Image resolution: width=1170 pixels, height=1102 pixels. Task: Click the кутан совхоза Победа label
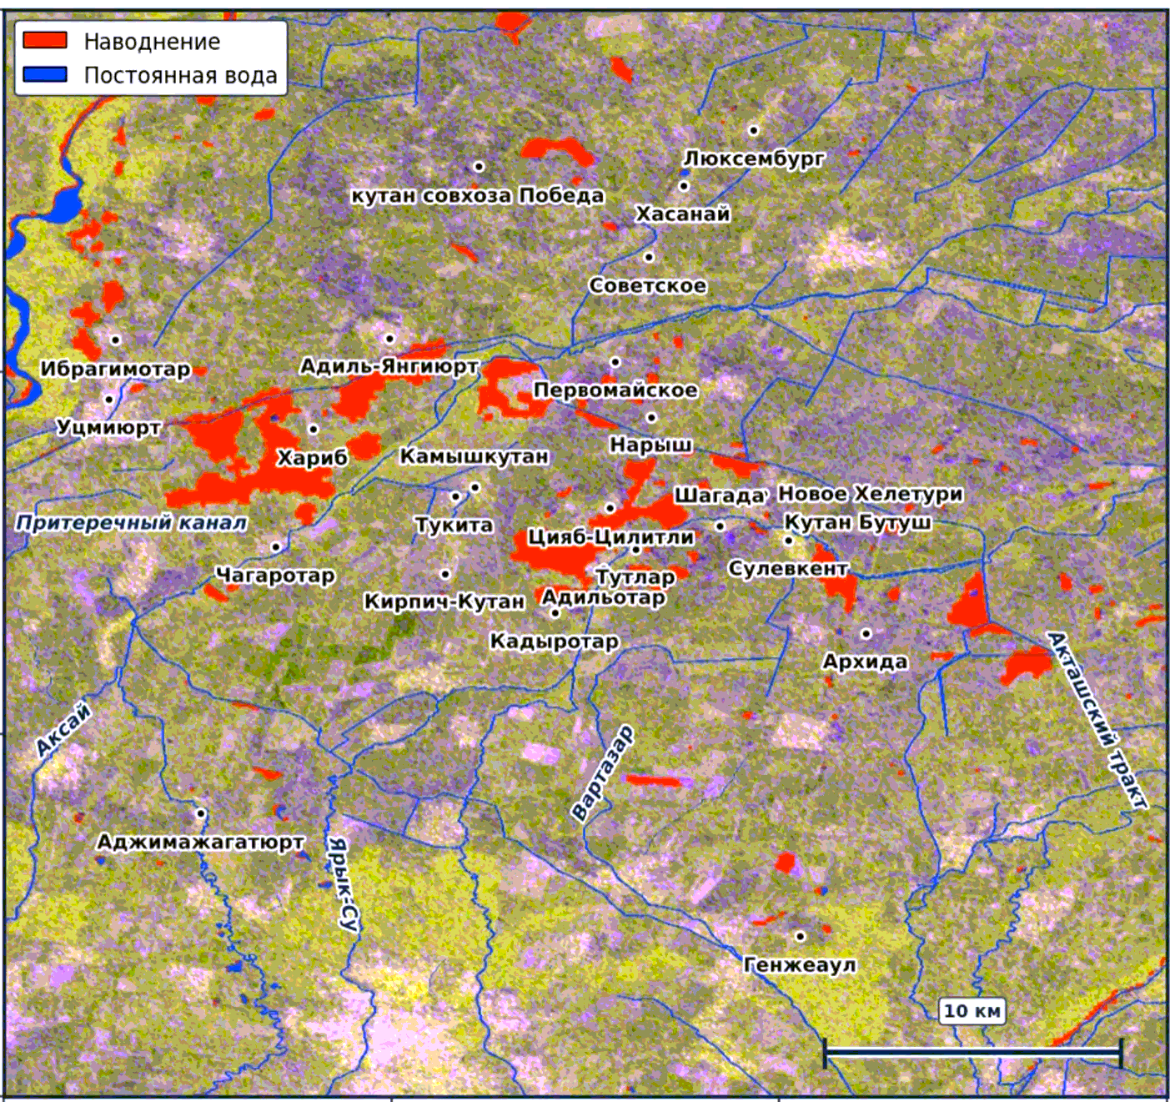click(x=477, y=195)
